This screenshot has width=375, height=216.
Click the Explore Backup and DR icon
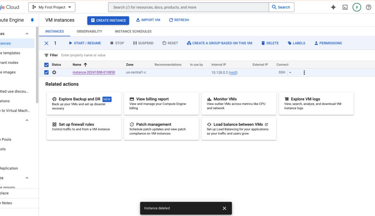(54, 99)
